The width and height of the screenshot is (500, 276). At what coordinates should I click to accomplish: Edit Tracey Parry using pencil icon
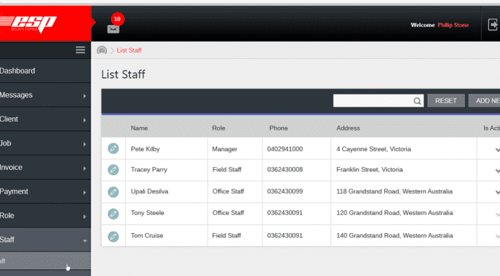(x=113, y=170)
